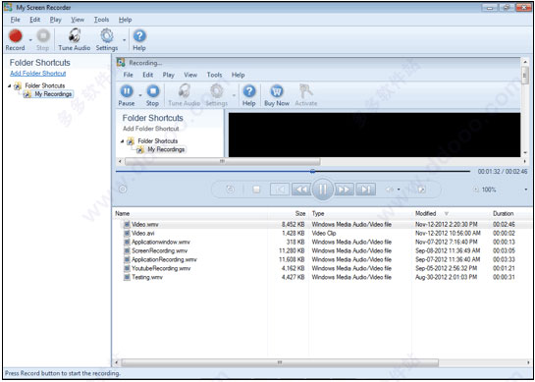
Task: Open Help from the main toolbar
Action: point(139,35)
